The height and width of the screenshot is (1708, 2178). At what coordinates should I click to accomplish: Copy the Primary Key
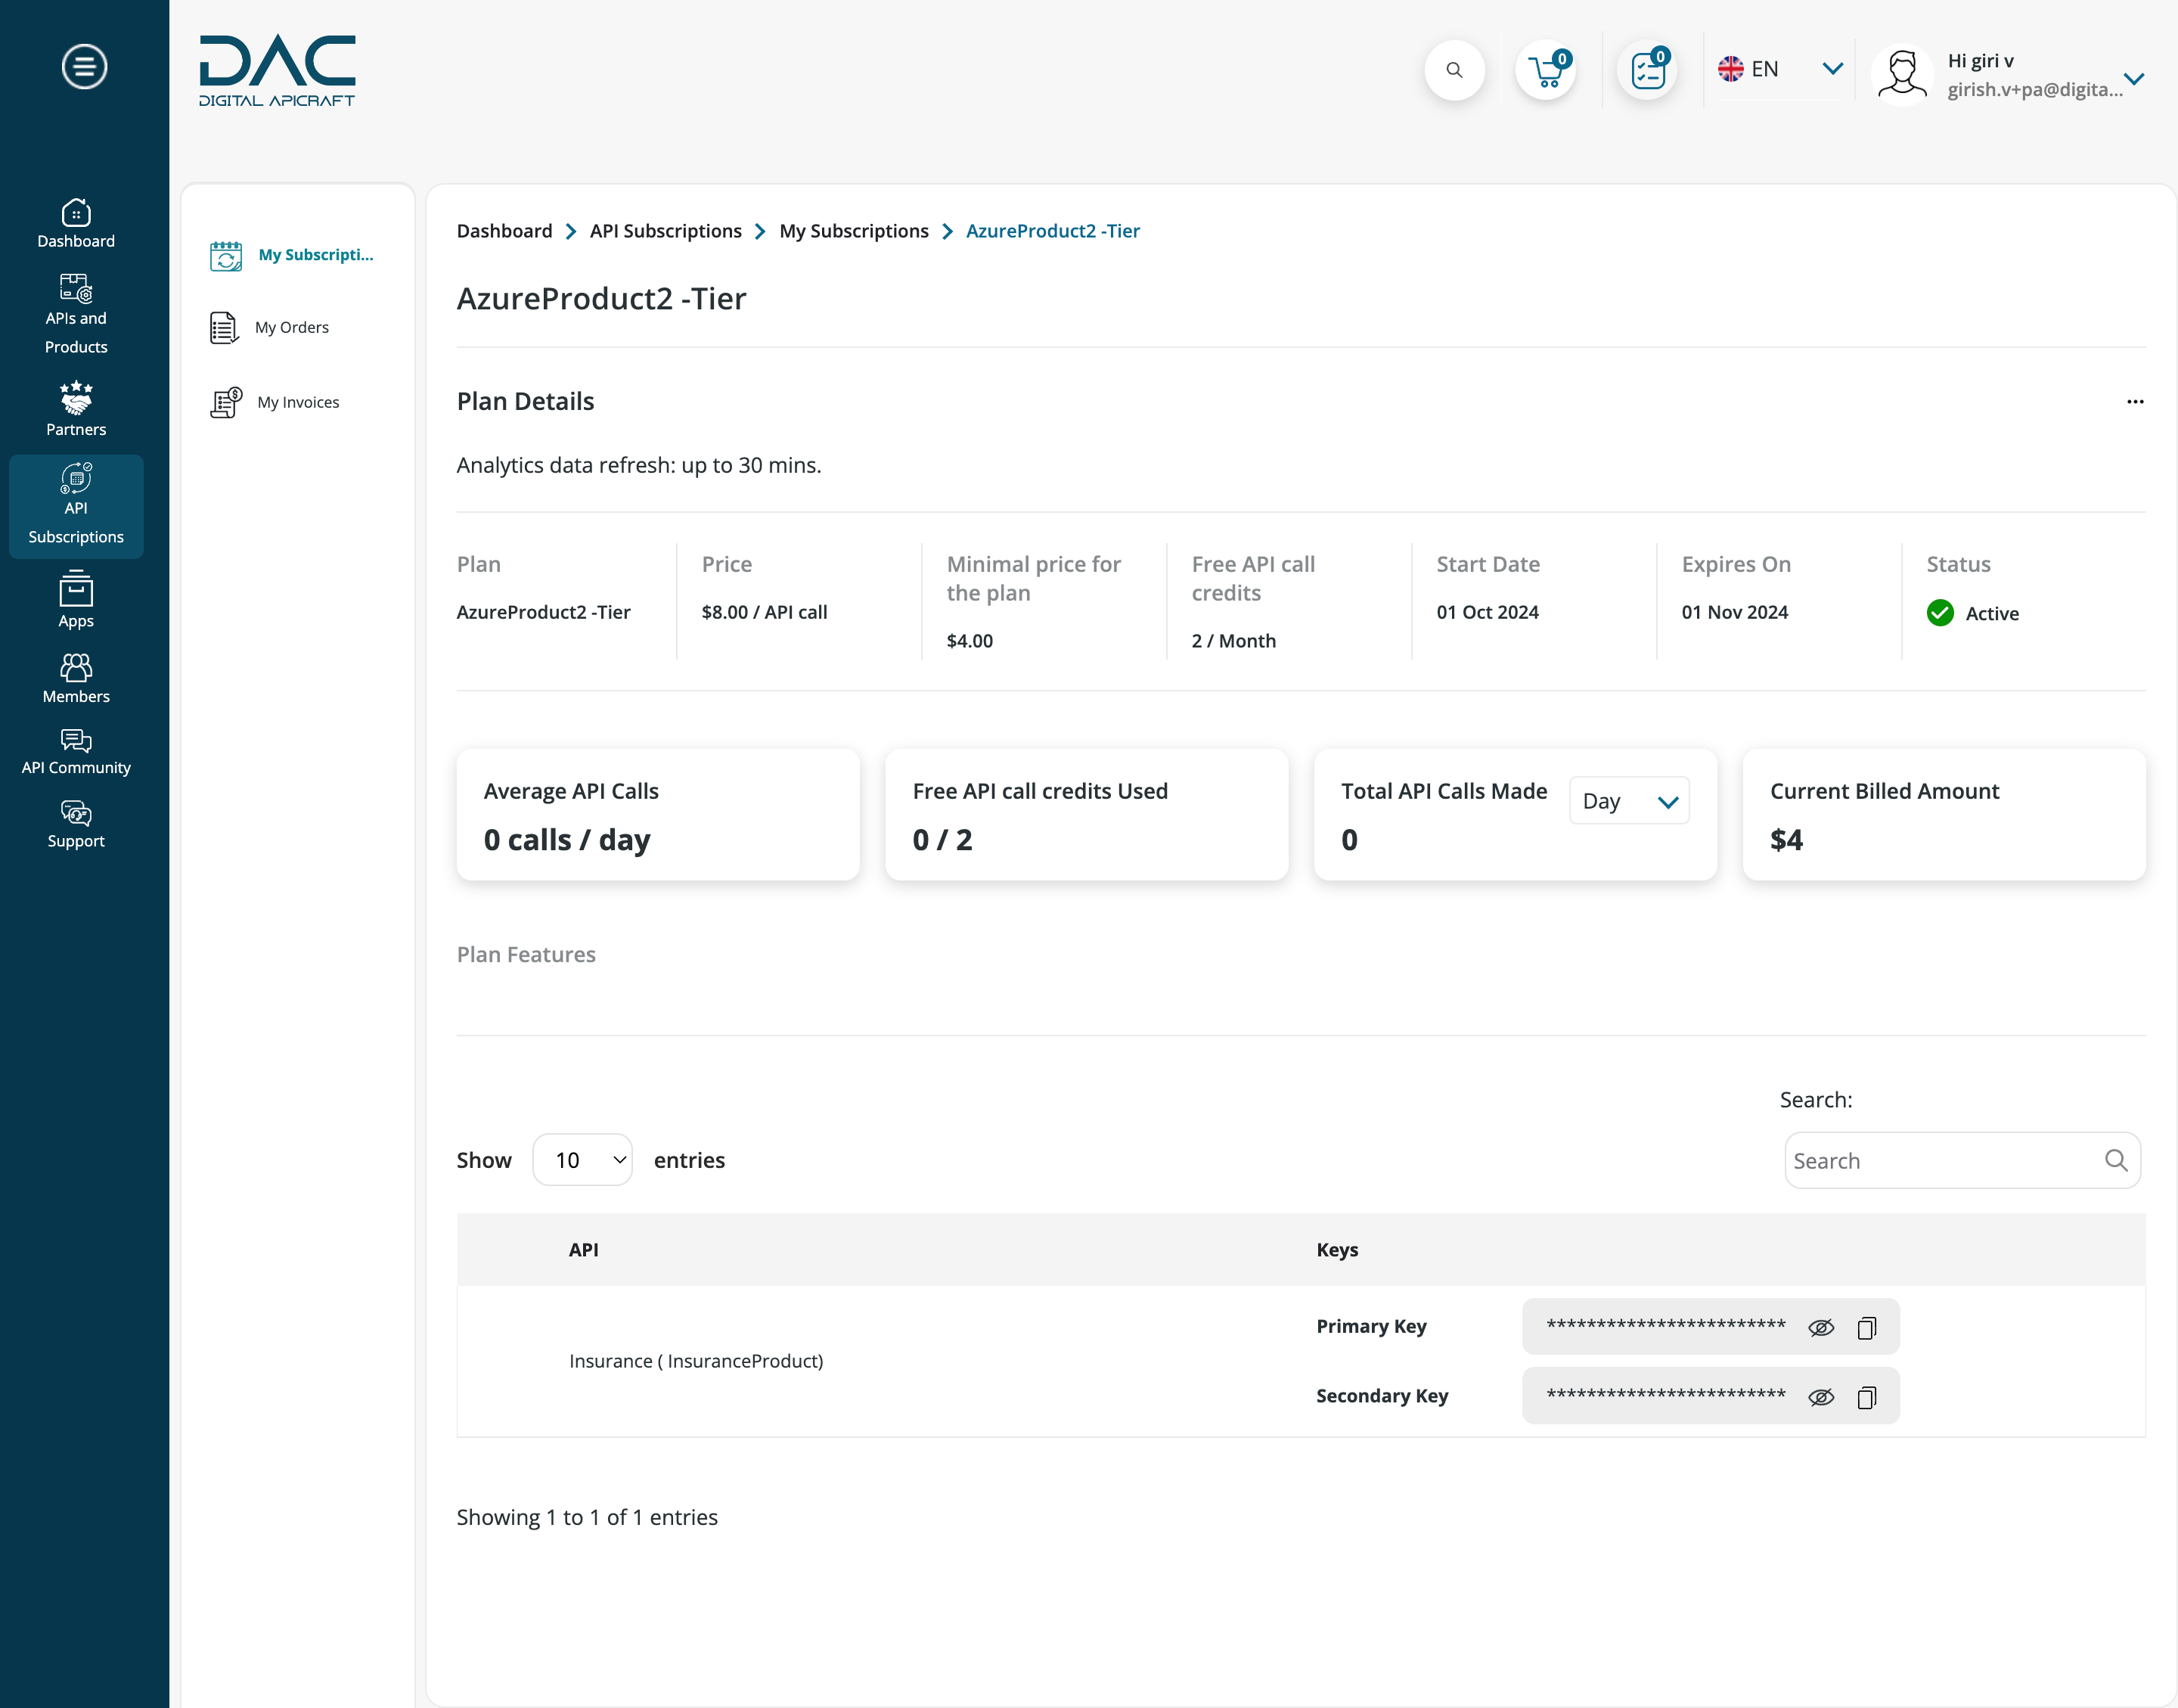1866,1328
